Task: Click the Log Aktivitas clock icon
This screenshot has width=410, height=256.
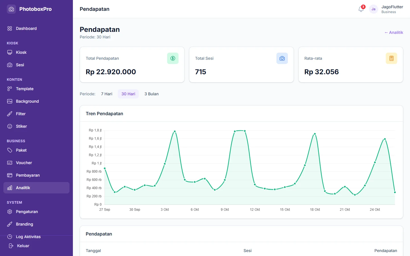Action: 10,237
